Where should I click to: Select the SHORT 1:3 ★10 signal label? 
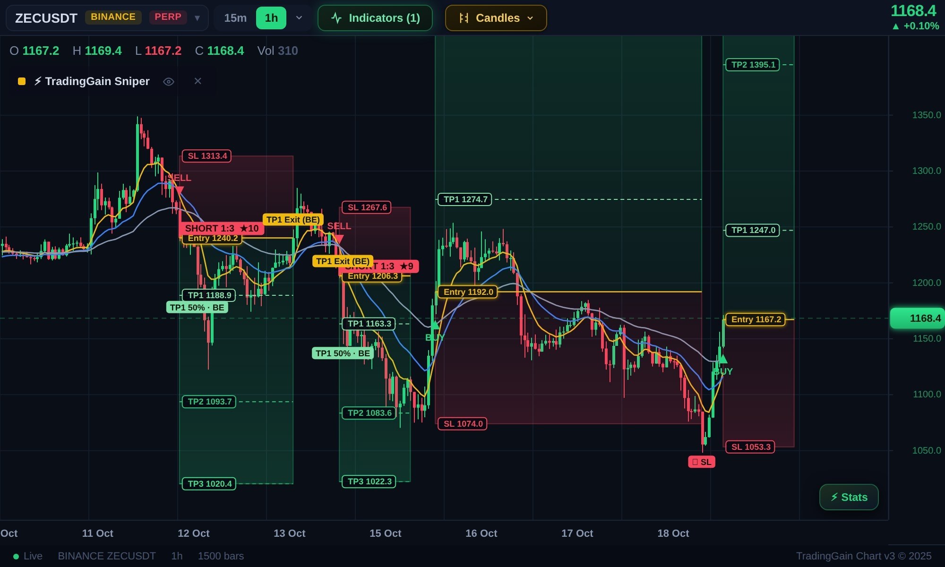click(221, 228)
